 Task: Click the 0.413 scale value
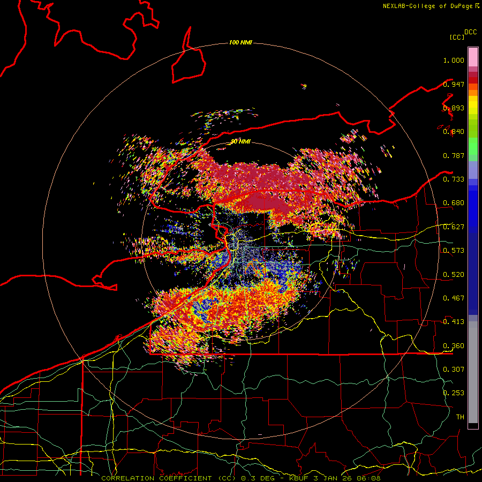(454, 322)
